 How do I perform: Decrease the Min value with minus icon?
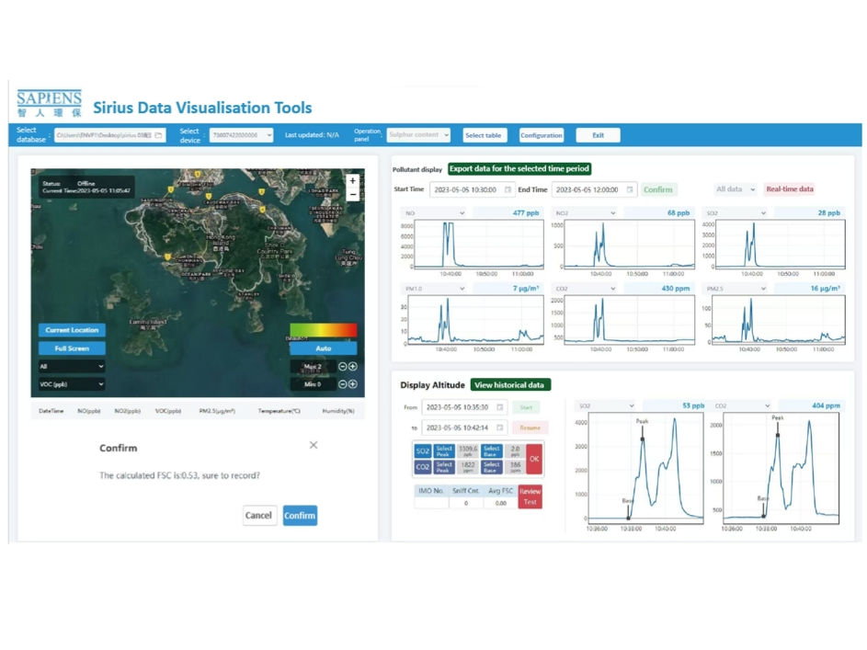coord(343,384)
